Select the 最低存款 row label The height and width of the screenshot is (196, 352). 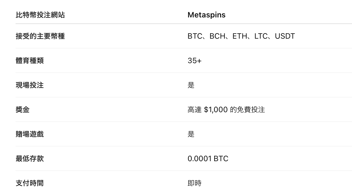30,158
